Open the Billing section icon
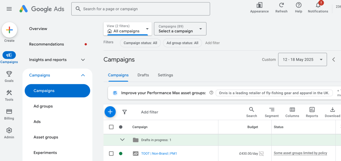The height and width of the screenshot is (161, 341). pos(9,112)
